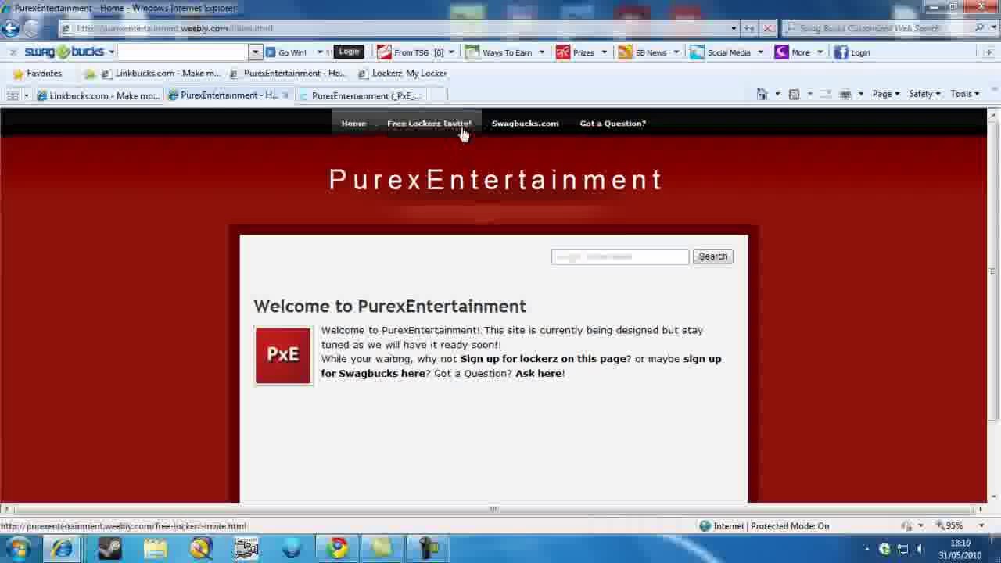Click the SB News feed icon
The width and height of the screenshot is (1001, 563).
coord(625,52)
